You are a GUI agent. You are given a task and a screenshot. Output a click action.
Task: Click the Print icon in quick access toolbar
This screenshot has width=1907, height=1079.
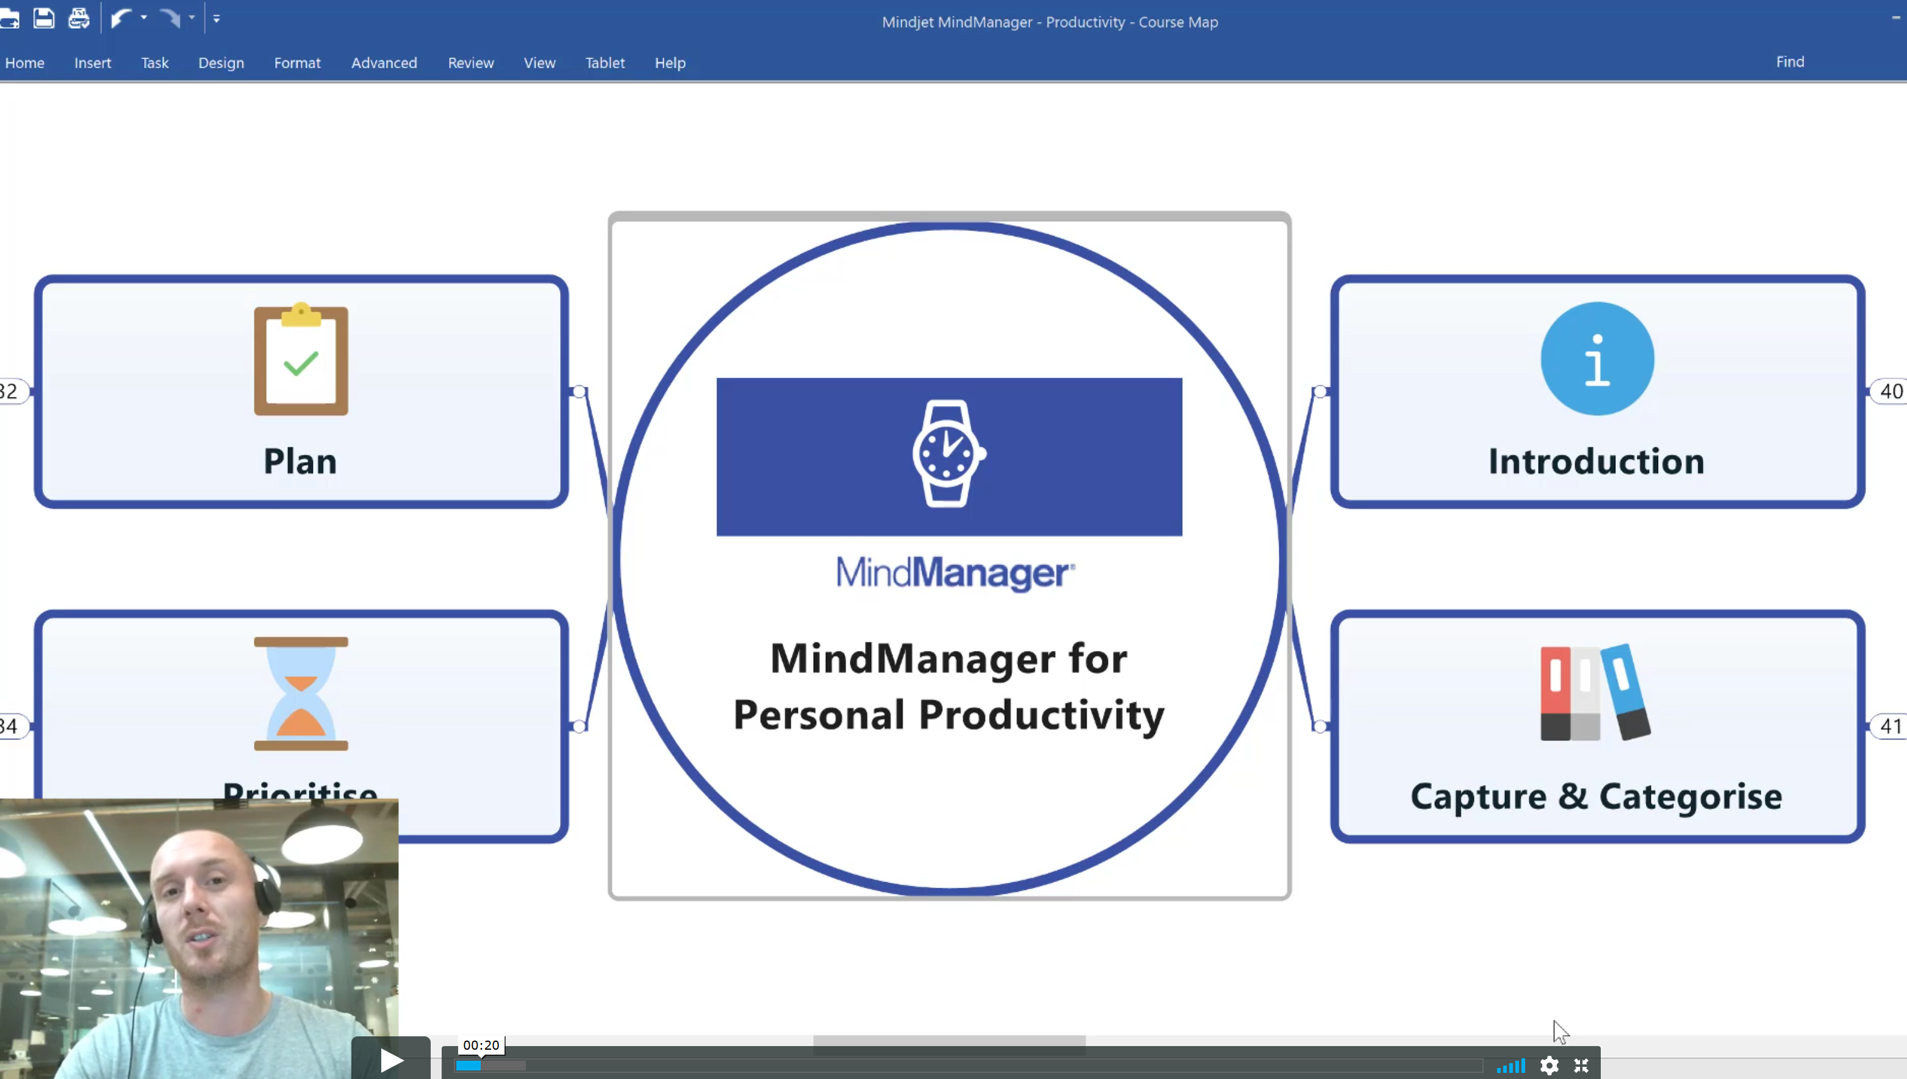79,18
